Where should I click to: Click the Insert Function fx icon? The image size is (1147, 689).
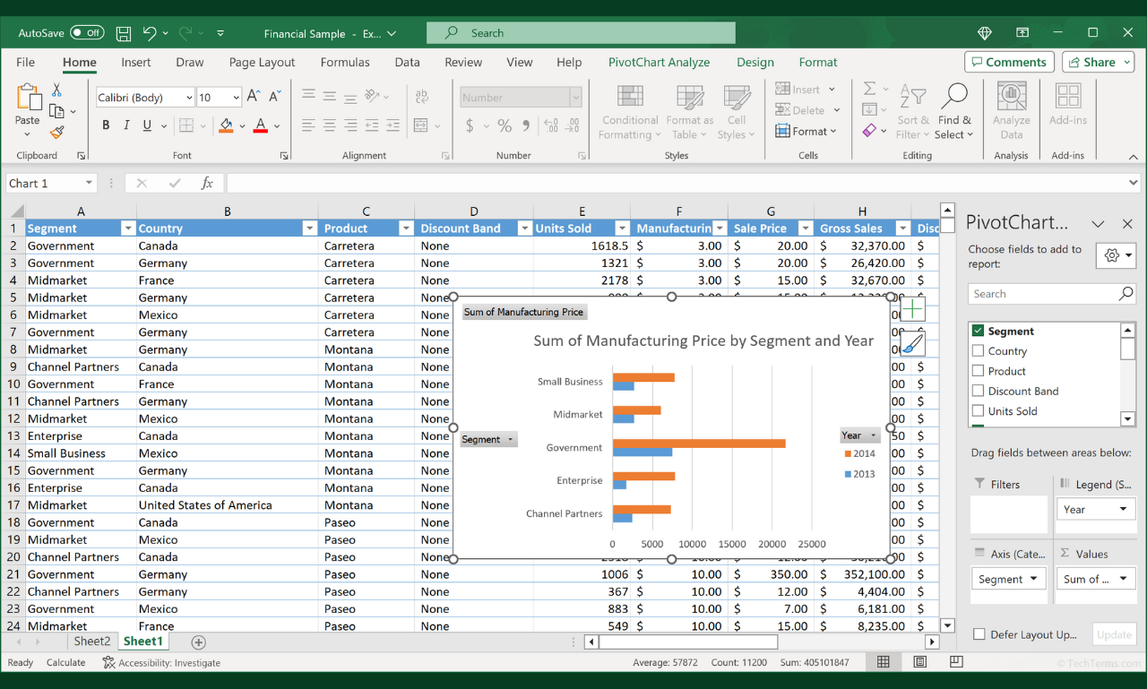pos(207,184)
